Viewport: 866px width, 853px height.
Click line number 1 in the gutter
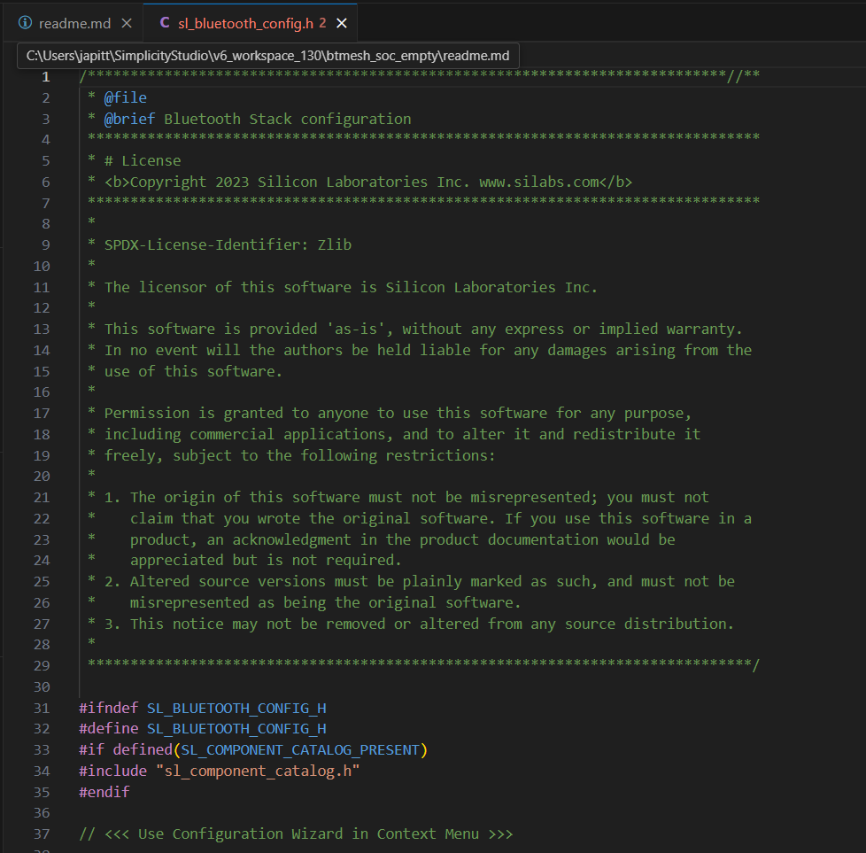45,76
